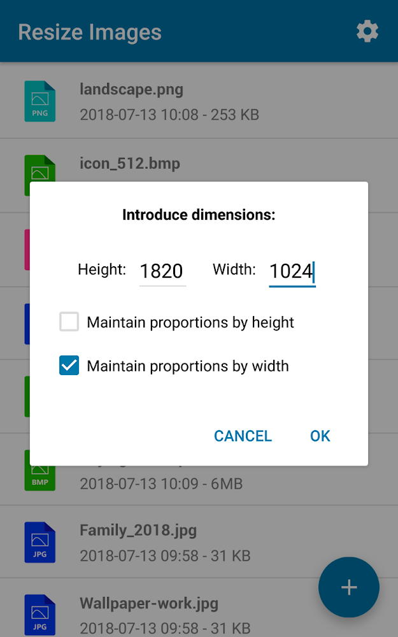Open the settings gear icon

[x=367, y=31]
